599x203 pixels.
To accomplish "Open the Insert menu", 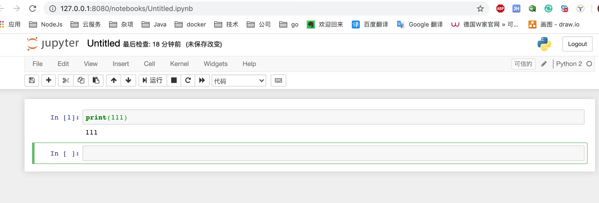I will pos(121,64).
